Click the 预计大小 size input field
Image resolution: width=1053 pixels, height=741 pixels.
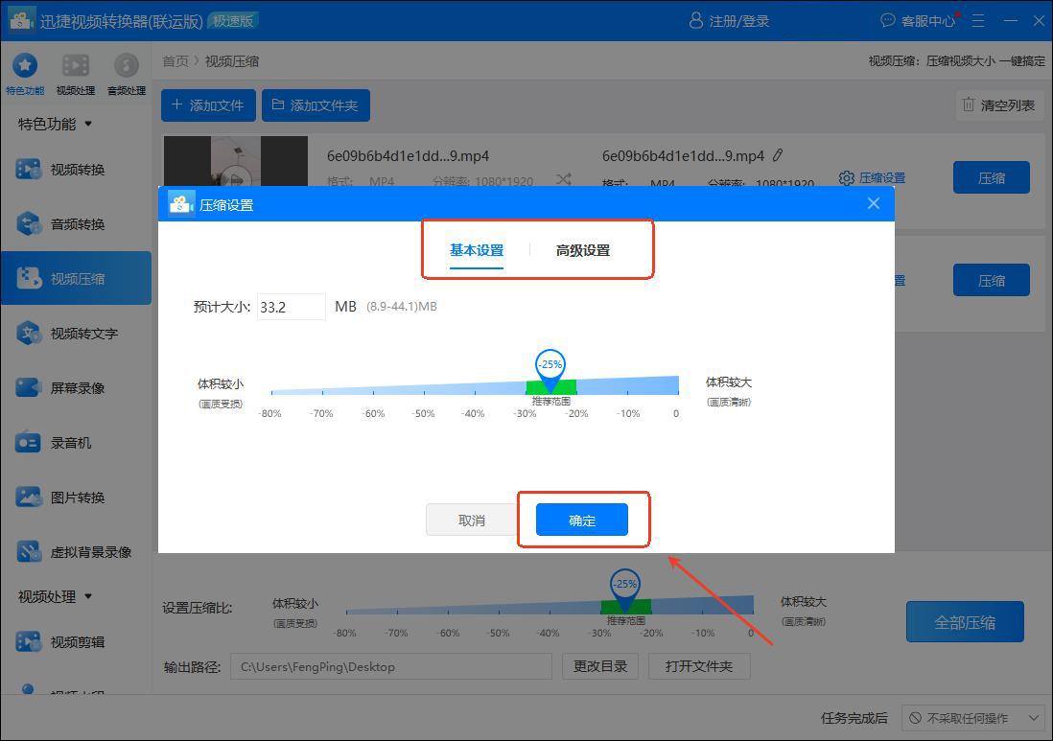[x=291, y=307]
